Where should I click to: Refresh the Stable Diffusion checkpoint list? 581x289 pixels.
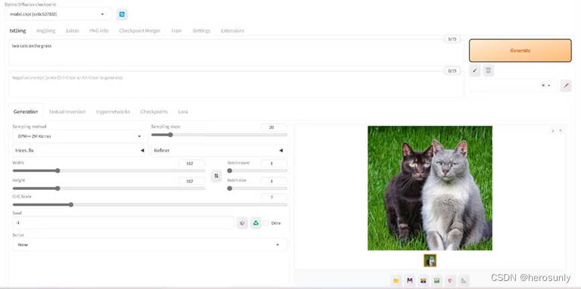point(121,14)
